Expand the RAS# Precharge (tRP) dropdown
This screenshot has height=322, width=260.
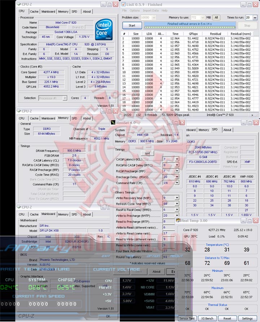coord(177,171)
